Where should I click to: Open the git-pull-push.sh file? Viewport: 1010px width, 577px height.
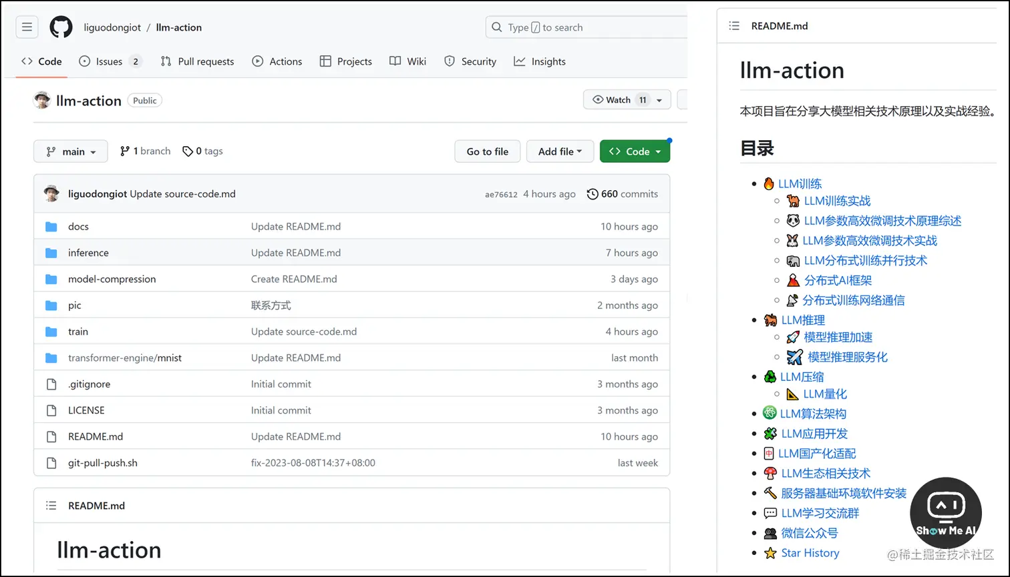(103, 463)
